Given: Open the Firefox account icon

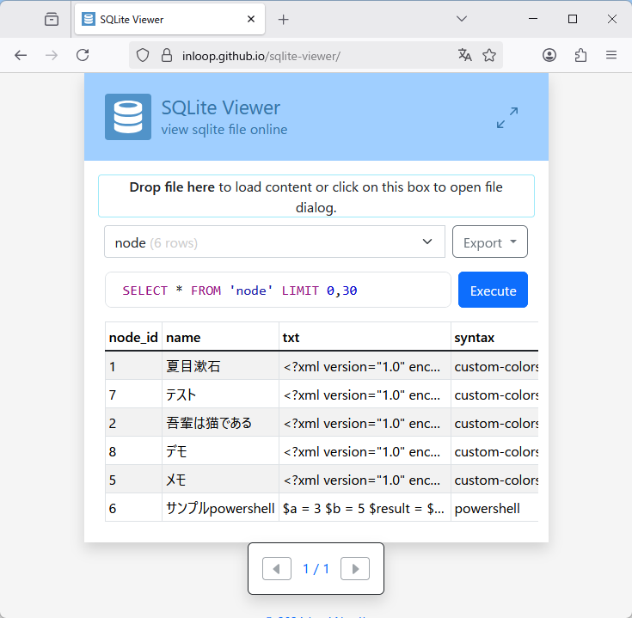Looking at the screenshot, I should pyautogui.click(x=549, y=55).
